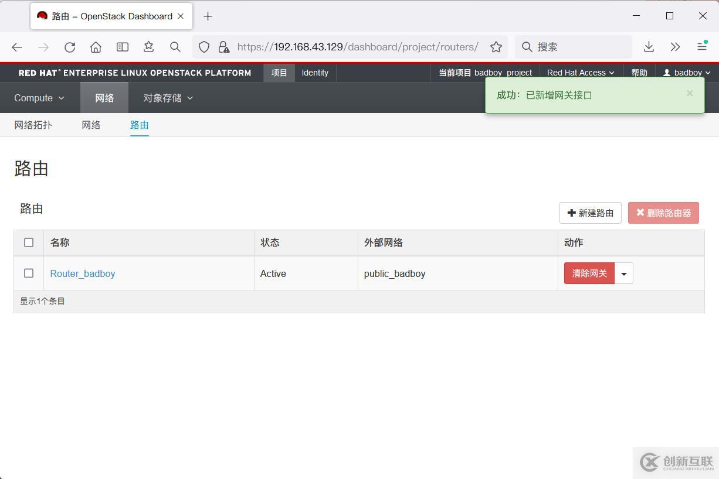Open the Red Hat Access dropdown
Viewport: 719px width, 479px height.
(x=581, y=73)
